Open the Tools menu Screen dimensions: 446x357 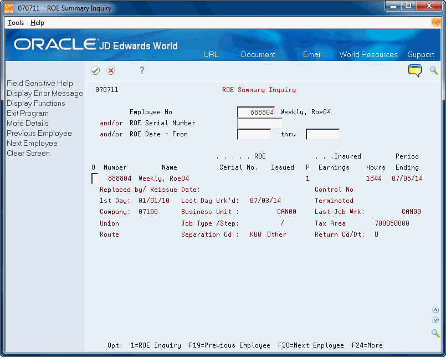(x=16, y=23)
